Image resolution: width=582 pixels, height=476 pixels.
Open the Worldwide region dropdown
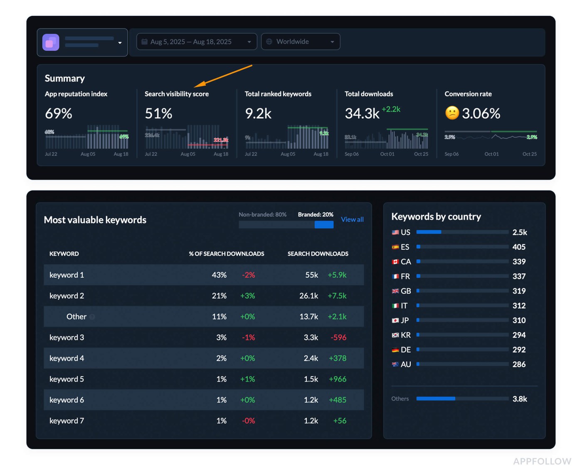coord(332,42)
